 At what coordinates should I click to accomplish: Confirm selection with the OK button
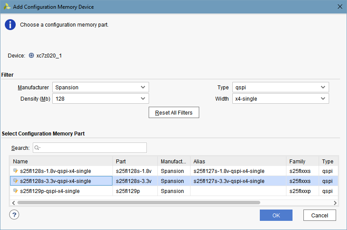(x=276, y=215)
